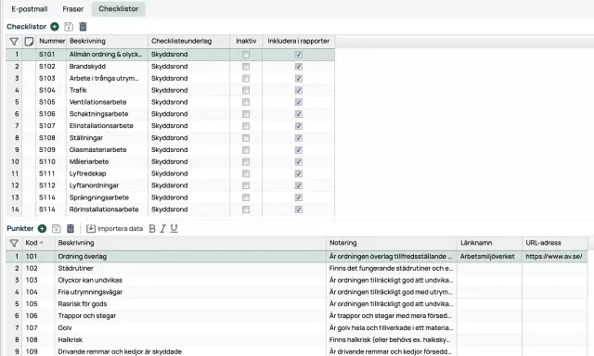The height and width of the screenshot is (356, 594).
Task: Select the Elinstallationsarbete row
Action: [x=170, y=126]
